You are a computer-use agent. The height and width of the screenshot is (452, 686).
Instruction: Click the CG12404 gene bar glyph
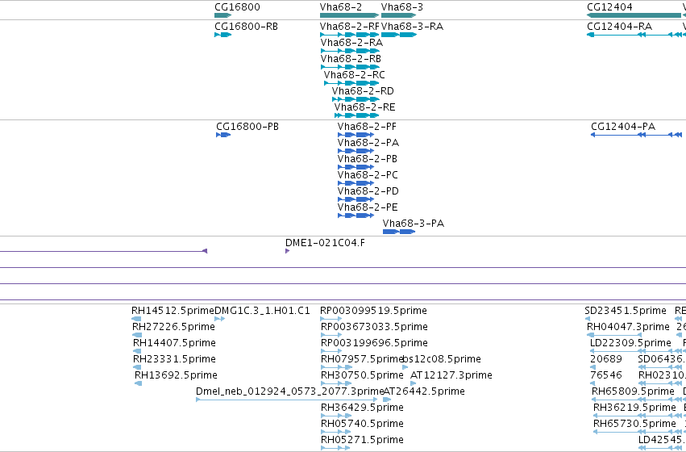click(634, 15)
